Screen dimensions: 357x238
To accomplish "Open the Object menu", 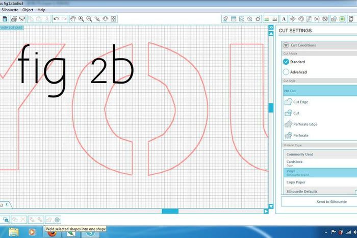I will [x=28, y=10].
